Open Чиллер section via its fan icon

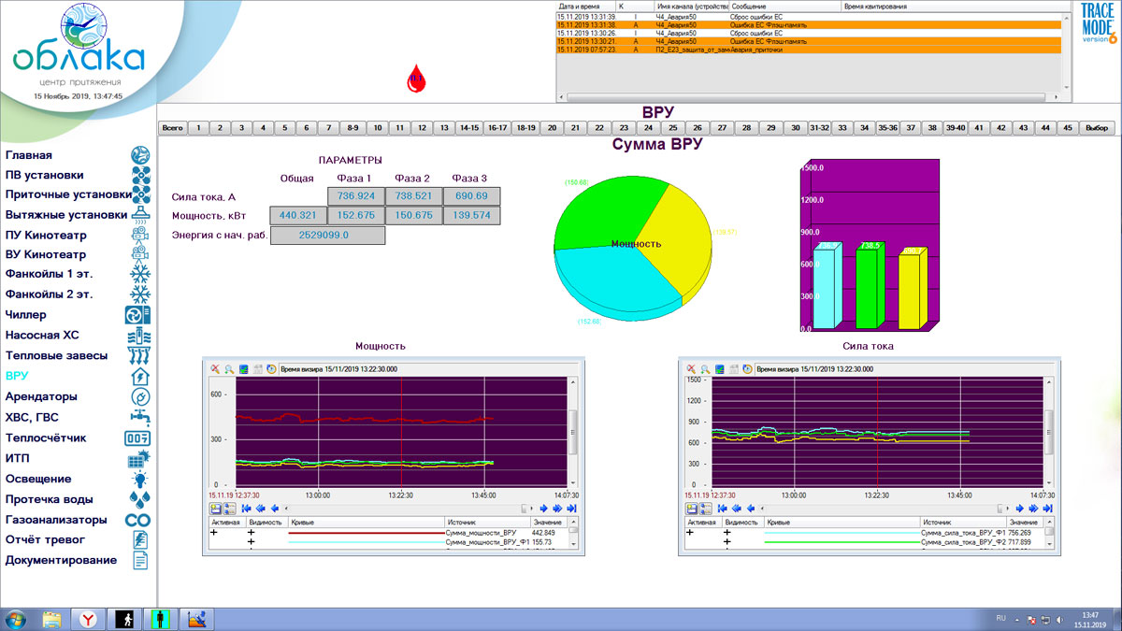(x=138, y=316)
